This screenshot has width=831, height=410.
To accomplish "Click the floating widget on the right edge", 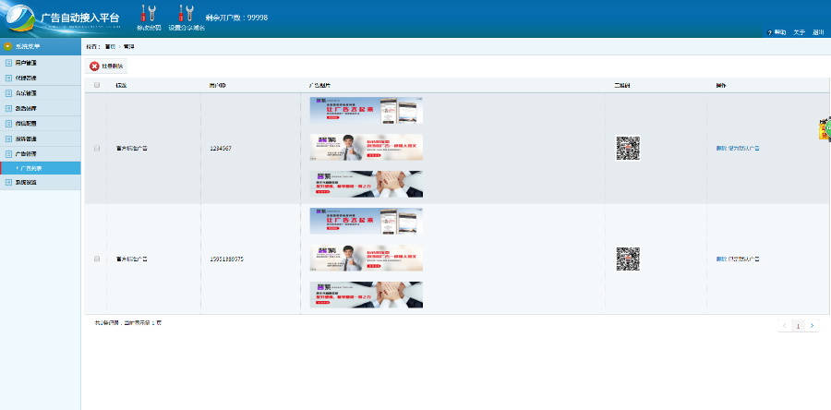I will [x=825, y=129].
